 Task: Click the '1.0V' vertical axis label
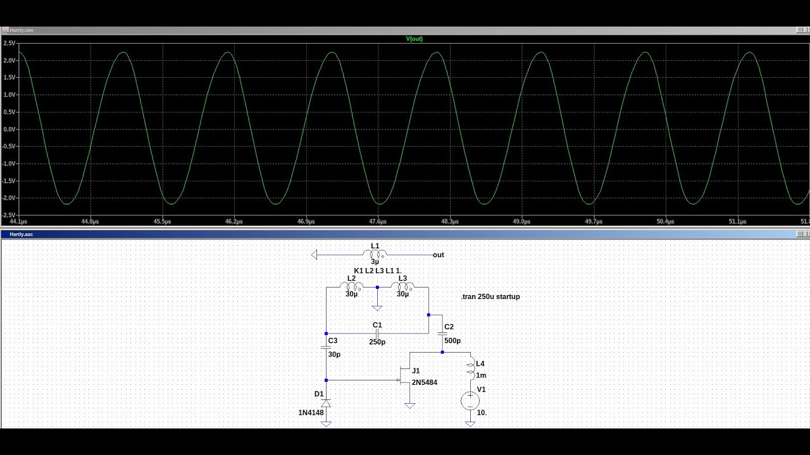10,95
